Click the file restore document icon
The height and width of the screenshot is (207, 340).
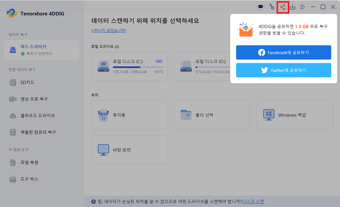tap(13, 162)
